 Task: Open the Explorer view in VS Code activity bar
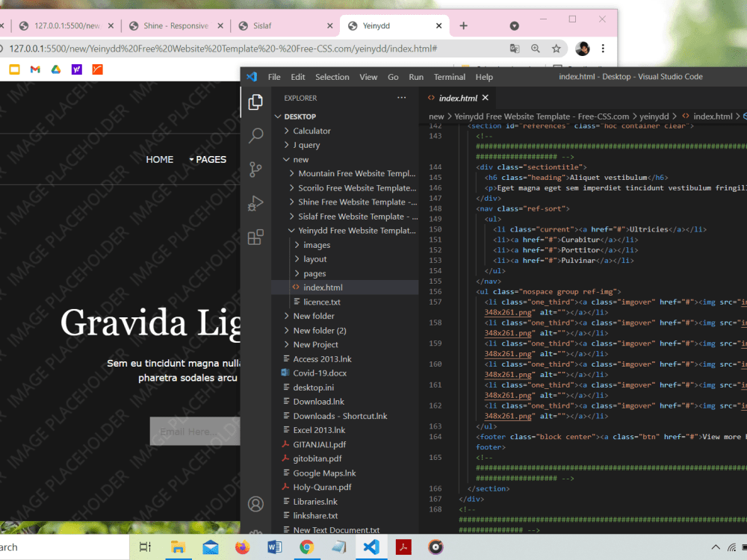click(x=255, y=102)
